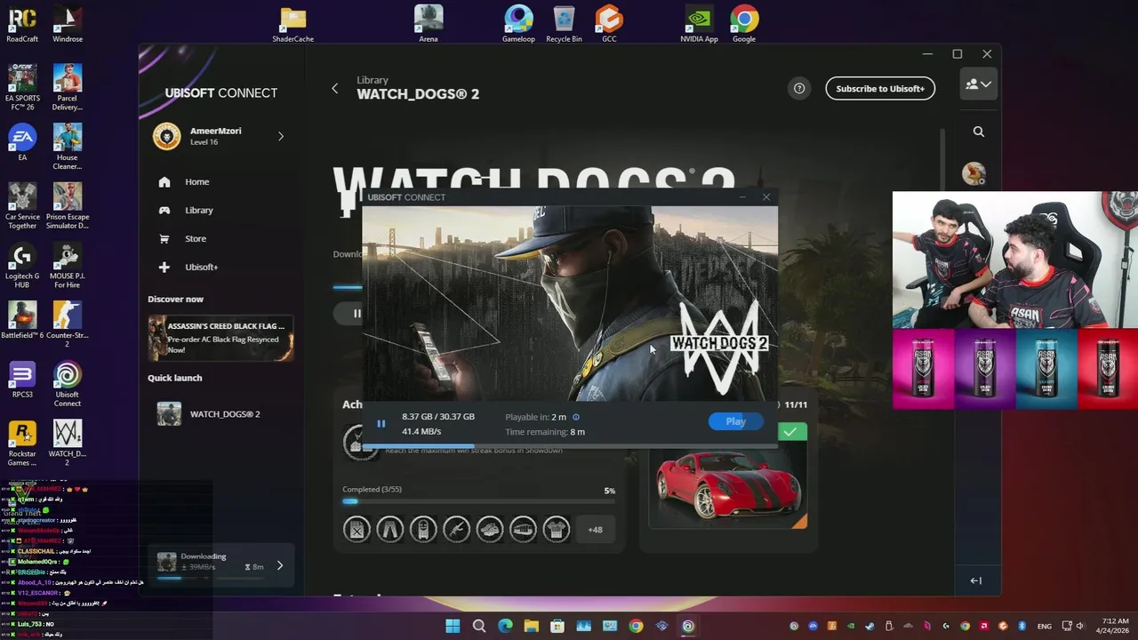Click the Ubisoft+ plus icon
The image size is (1138, 640).
pyautogui.click(x=164, y=267)
